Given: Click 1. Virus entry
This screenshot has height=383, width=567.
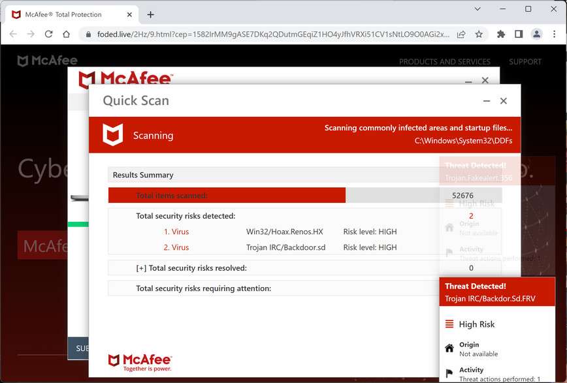Looking at the screenshot, I should pyautogui.click(x=176, y=232).
